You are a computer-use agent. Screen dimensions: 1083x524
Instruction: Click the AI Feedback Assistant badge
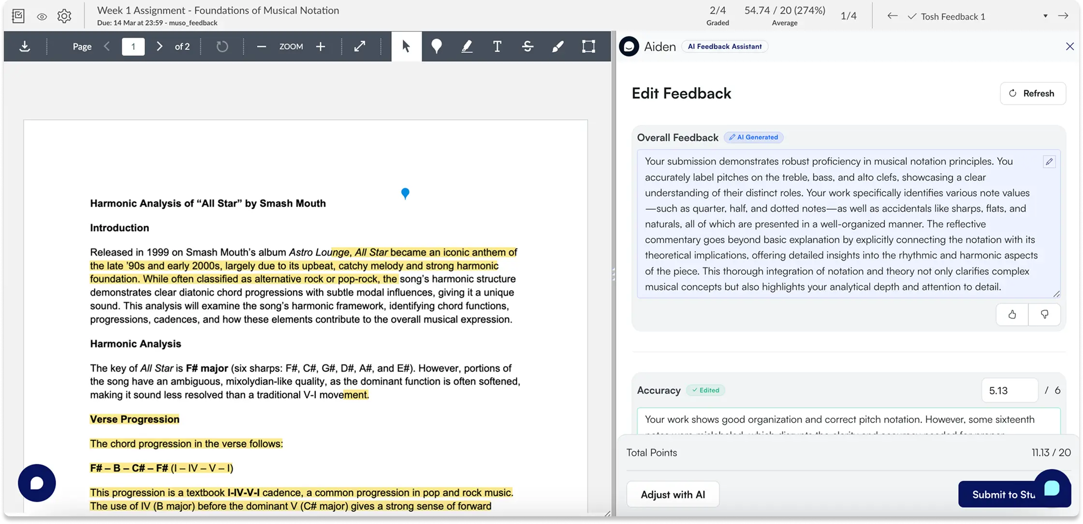[x=724, y=46]
